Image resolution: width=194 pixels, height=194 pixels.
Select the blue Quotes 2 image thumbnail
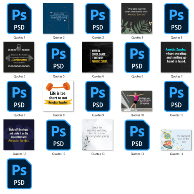tap(58, 18)
